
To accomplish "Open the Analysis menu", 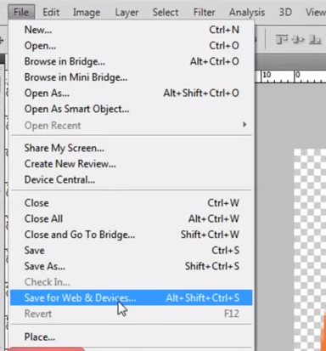I will (247, 12).
